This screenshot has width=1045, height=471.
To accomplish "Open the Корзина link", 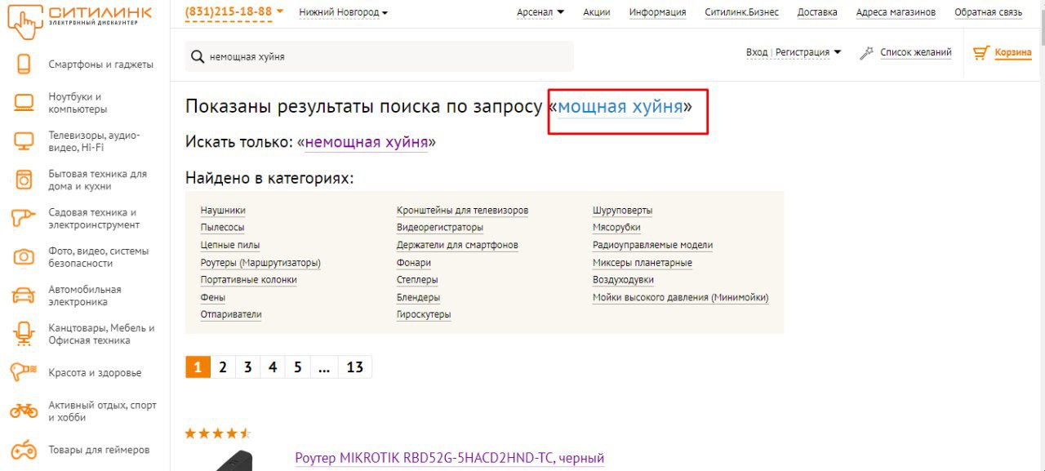I will pyautogui.click(x=1013, y=53).
